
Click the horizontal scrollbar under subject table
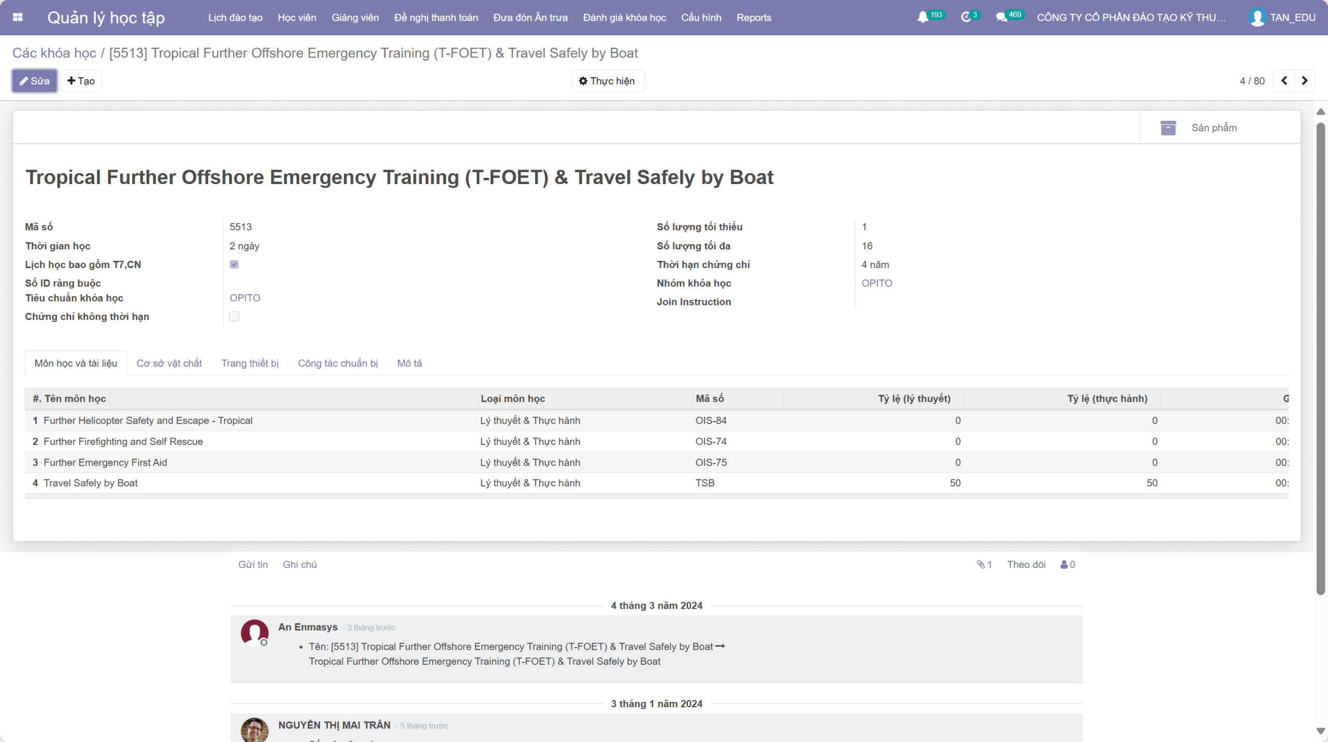656,497
